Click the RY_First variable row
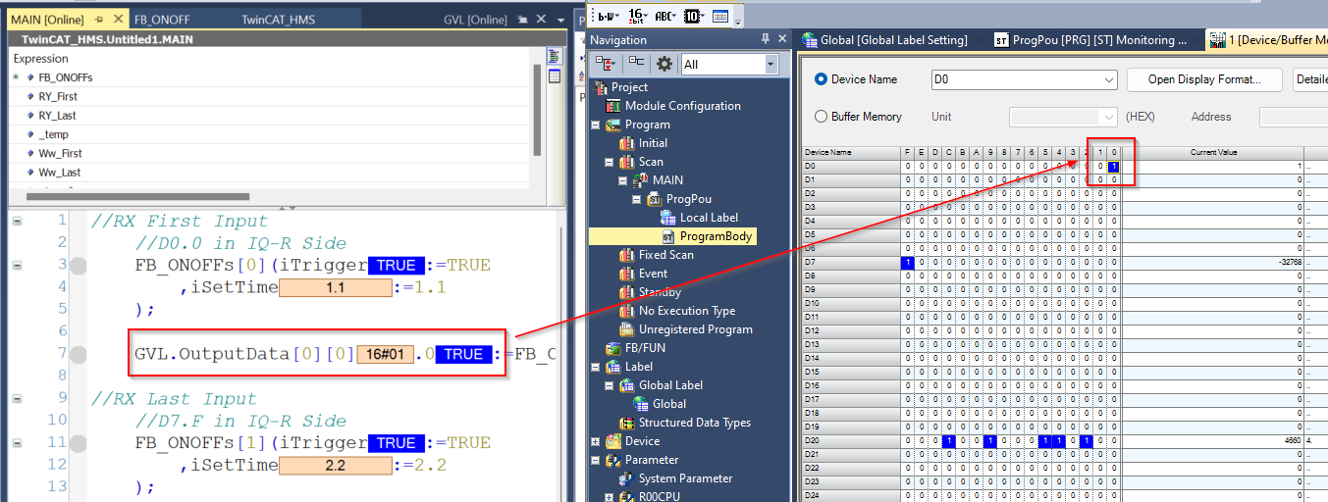This screenshot has height=502, width=1328. tap(270, 97)
